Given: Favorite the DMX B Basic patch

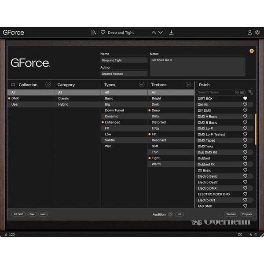Looking at the screenshot, I should [x=245, y=122].
